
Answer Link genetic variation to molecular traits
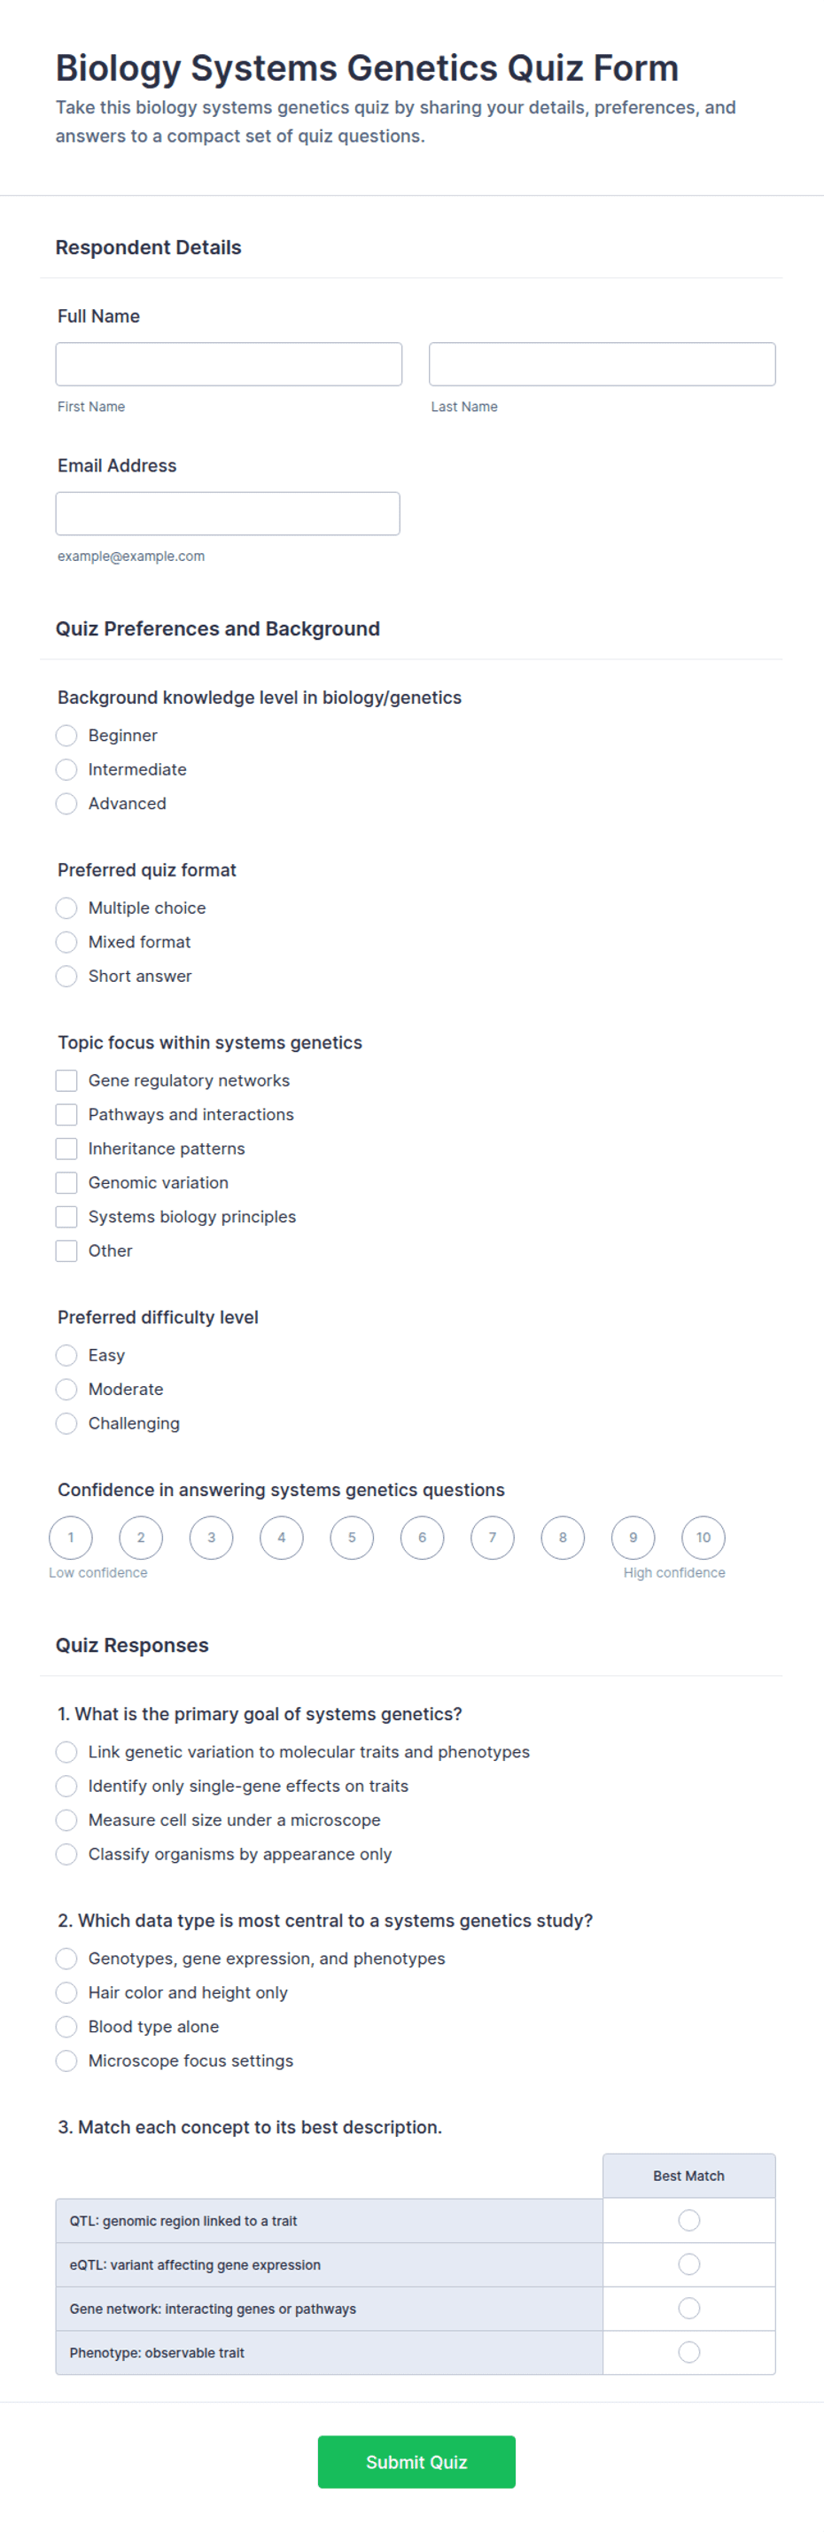click(x=66, y=1751)
